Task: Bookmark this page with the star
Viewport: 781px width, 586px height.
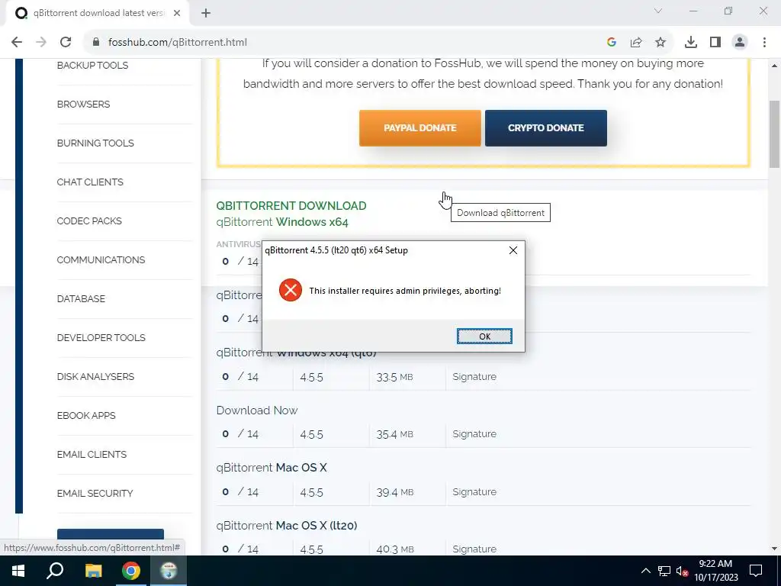Action: [x=660, y=43]
